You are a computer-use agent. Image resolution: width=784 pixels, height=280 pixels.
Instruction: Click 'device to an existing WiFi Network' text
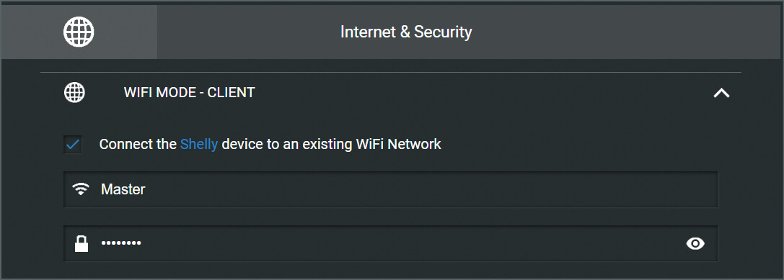pos(332,144)
